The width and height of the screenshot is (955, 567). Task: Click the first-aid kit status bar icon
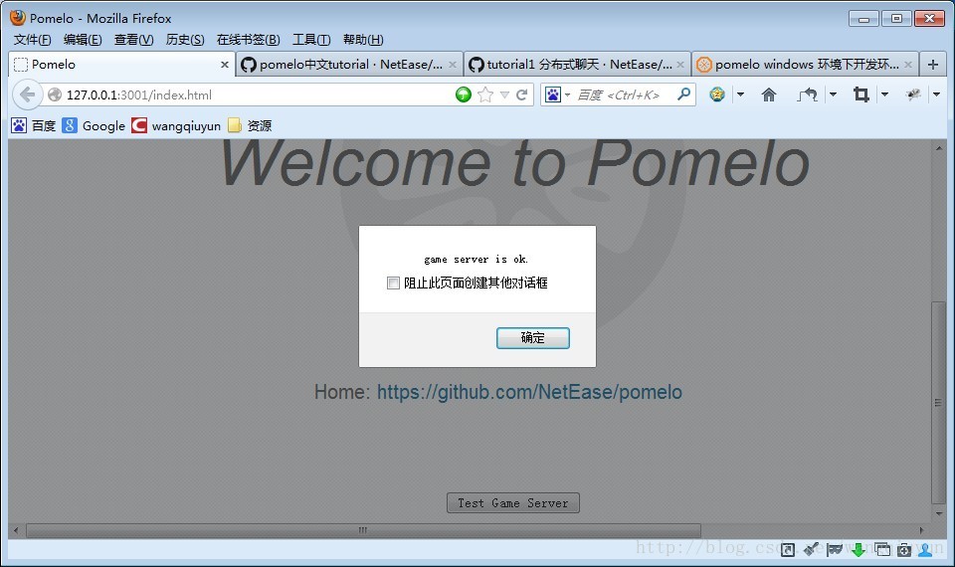click(x=904, y=550)
